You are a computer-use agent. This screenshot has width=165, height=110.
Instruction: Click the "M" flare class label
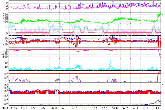point(7,6)
